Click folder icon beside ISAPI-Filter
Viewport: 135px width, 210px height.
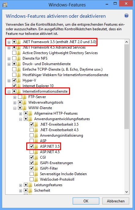point(36,168)
